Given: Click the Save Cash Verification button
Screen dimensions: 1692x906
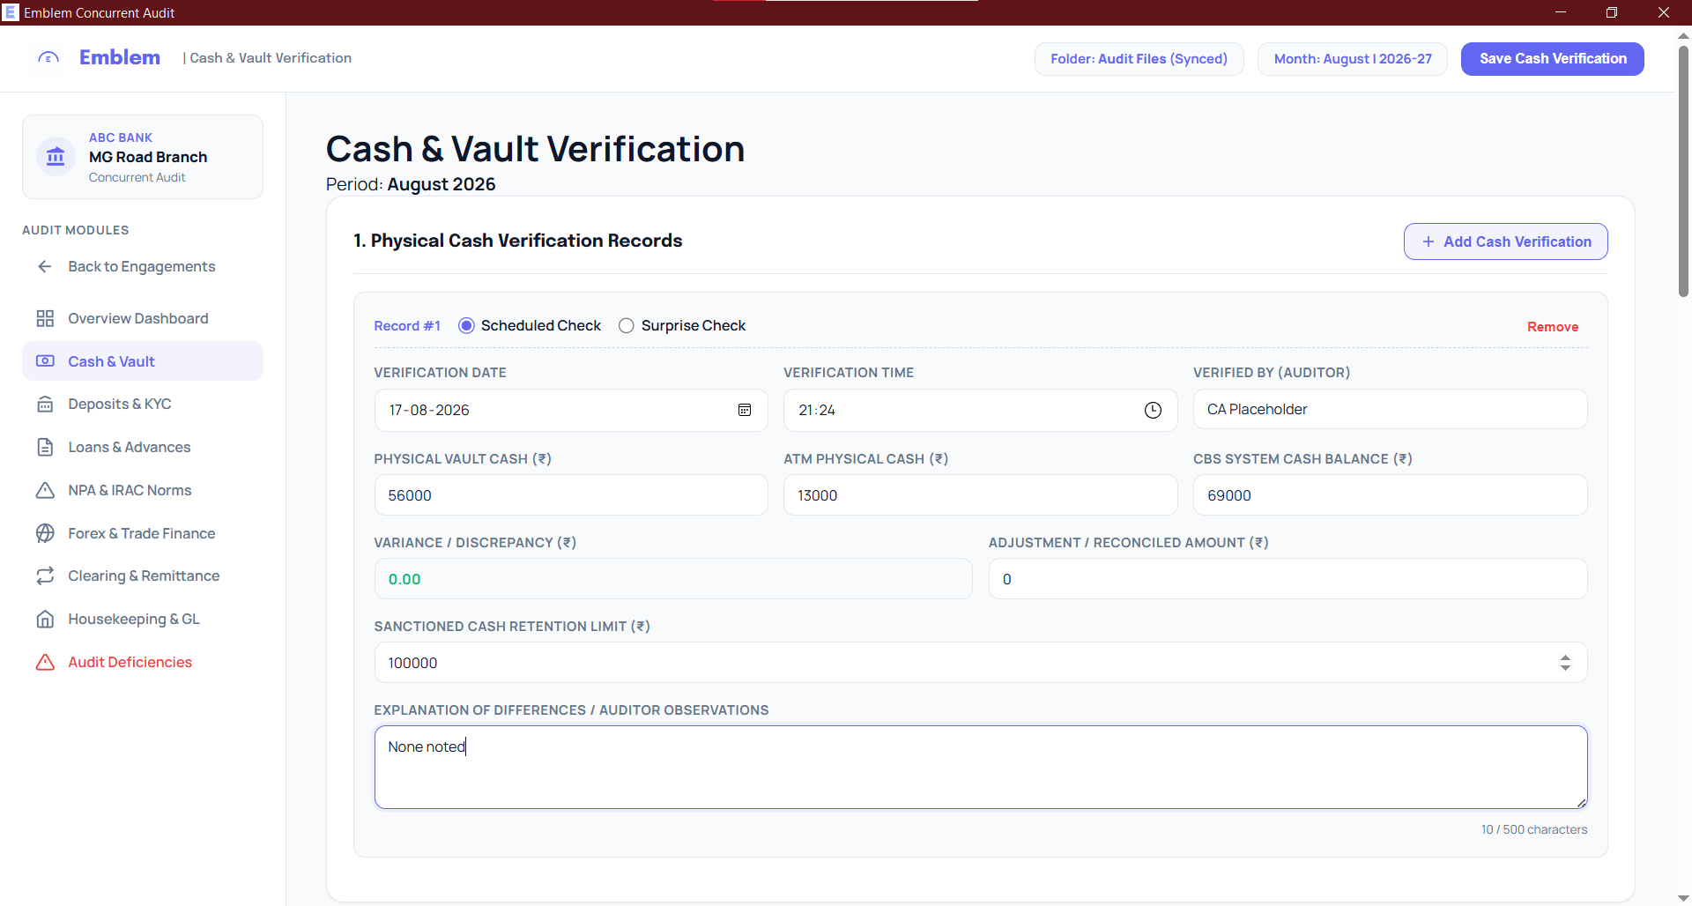Looking at the screenshot, I should (x=1552, y=59).
